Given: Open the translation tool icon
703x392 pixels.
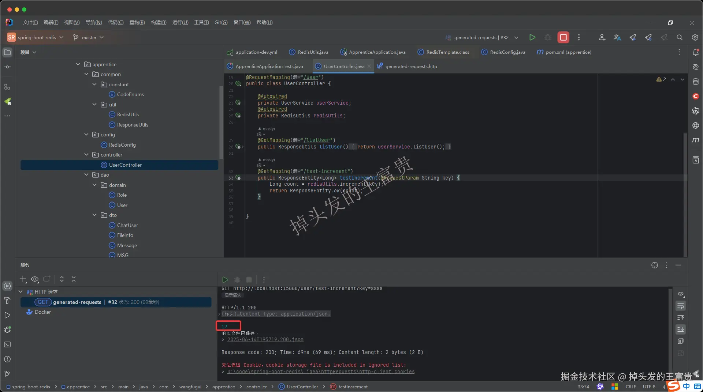Looking at the screenshot, I should (x=617, y=37).
